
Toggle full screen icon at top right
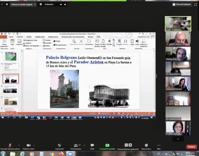195,4
